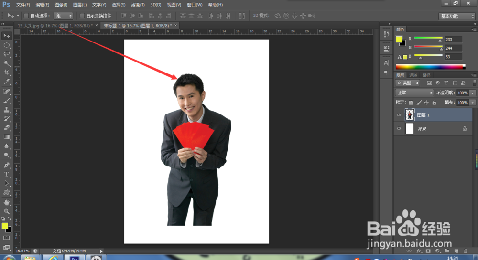Select the Elliptical Marquee tool

click(6, 45)
